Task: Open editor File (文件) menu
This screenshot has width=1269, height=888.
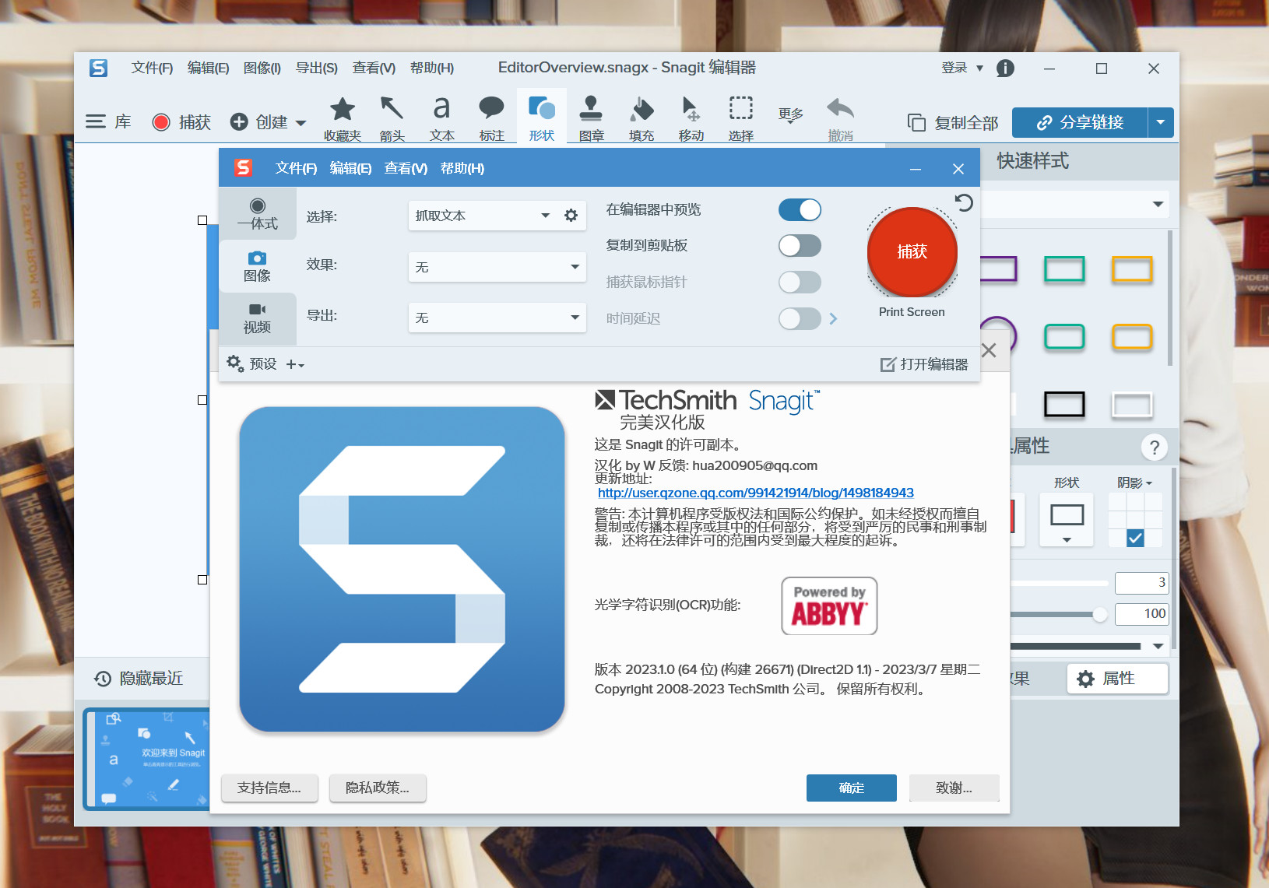Action: click(x=152, y=68)
